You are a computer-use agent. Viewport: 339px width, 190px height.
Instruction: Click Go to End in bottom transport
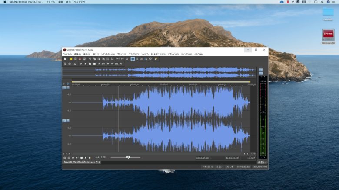pyautogui.click(x=77, y=158)
